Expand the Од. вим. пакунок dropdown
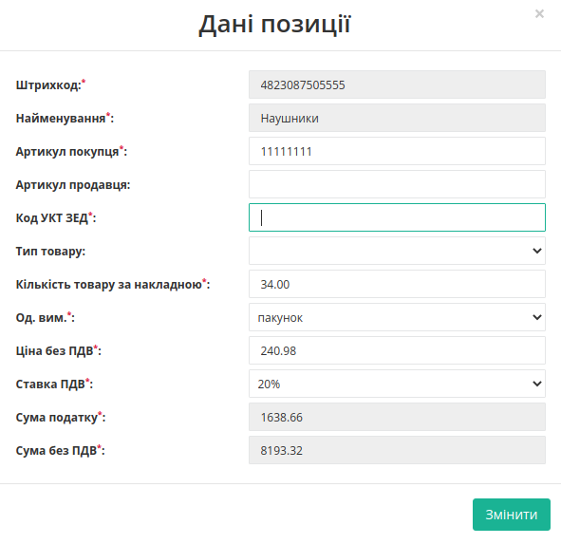561x544 pixels. 397,317
